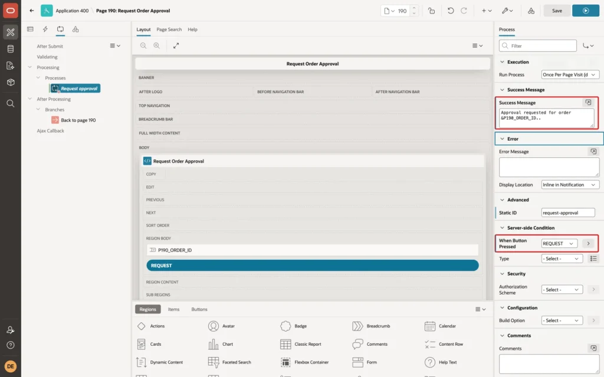Screen dimensions: 604x377
Task: Open Comments code editor icon
Action: coord(593,348)
